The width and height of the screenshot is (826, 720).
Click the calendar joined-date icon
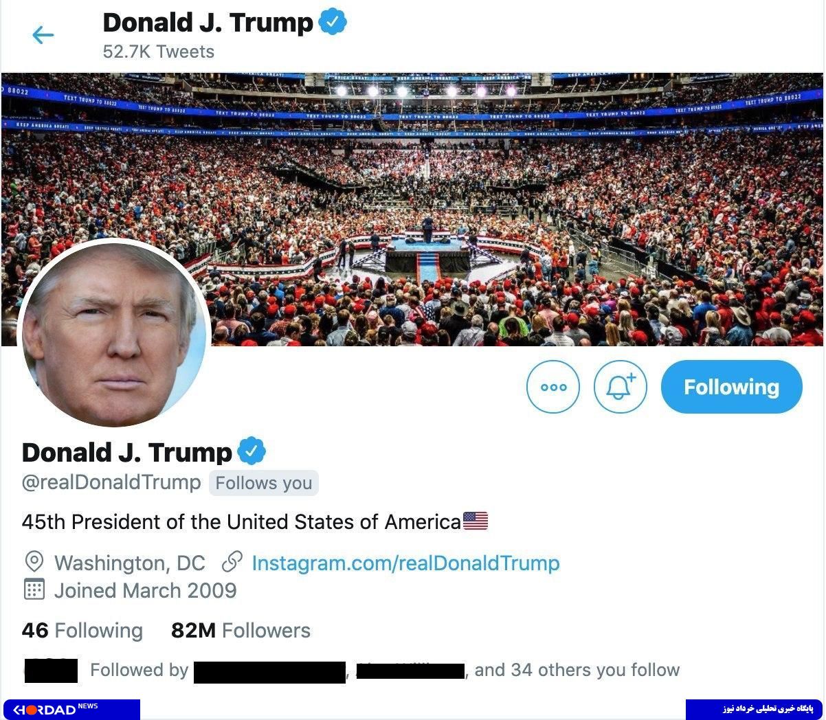(34, 590)
